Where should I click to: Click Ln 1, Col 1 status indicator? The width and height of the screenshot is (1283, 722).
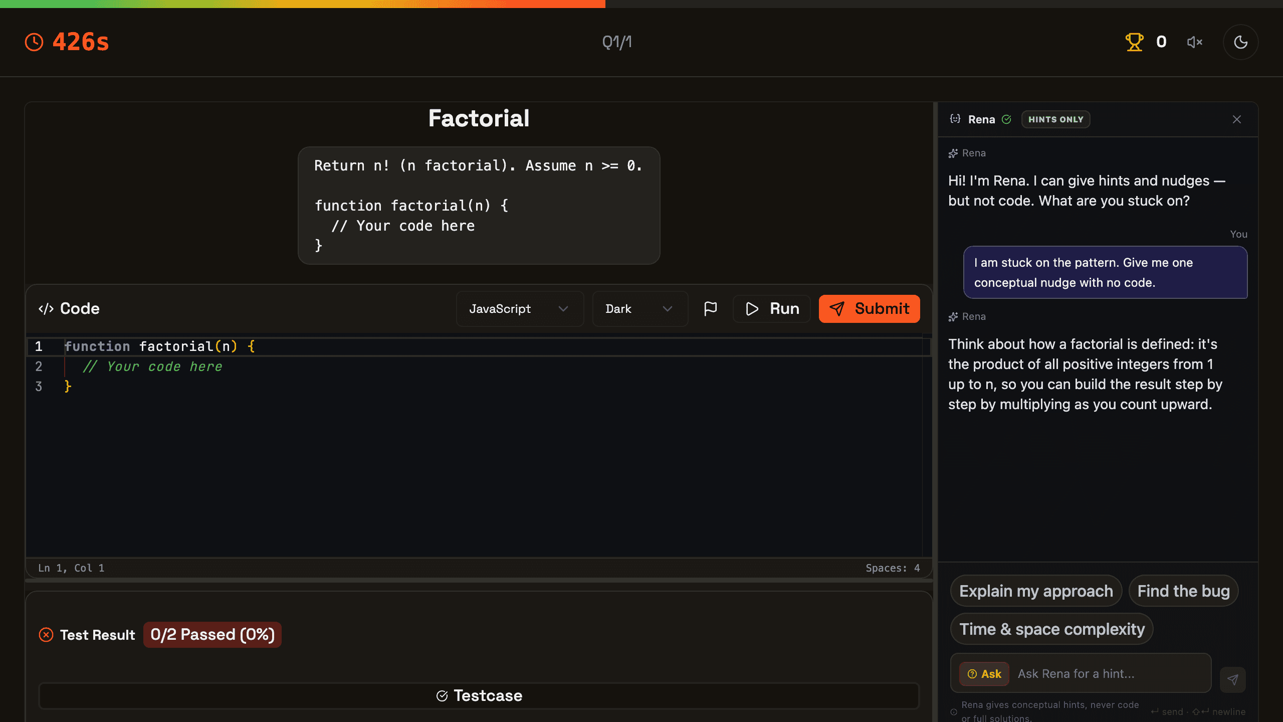[71, 568]
